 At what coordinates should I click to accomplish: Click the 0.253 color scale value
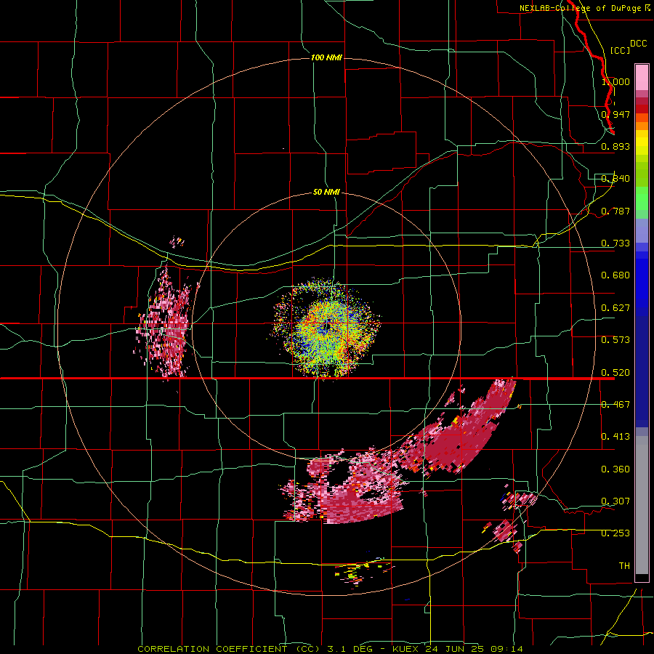click(x=615, y=533)
